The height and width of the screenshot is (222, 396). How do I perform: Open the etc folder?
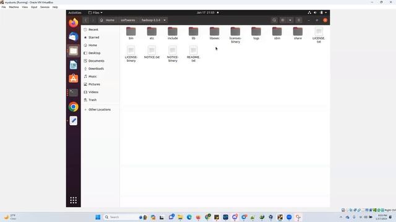tap(152, 33)
